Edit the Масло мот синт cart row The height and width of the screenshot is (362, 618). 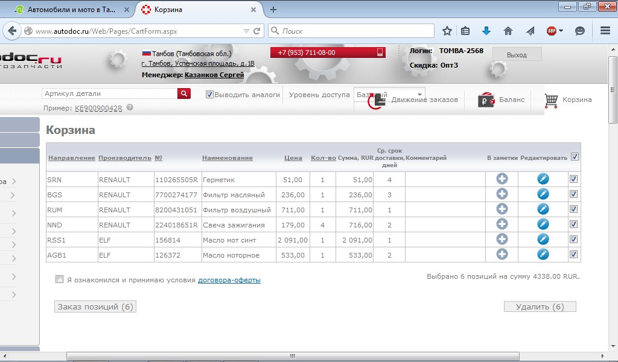(x=543, y=239)
